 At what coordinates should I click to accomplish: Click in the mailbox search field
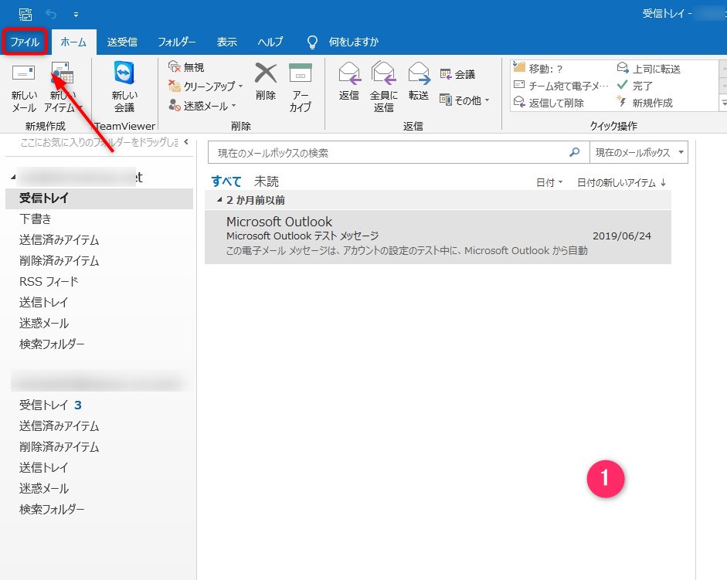(x=386, y=153)
